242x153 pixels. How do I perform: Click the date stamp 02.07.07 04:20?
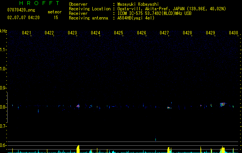pyautogui.click(x=23, y=18)
